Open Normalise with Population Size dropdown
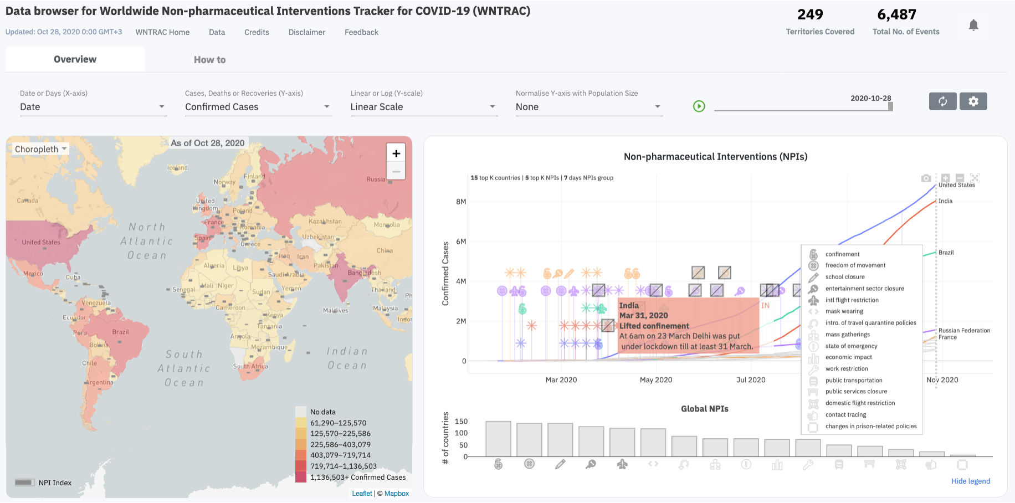The height and width of the screenshot is (503, 1015). pyautogui.click(x=589, y=107)
